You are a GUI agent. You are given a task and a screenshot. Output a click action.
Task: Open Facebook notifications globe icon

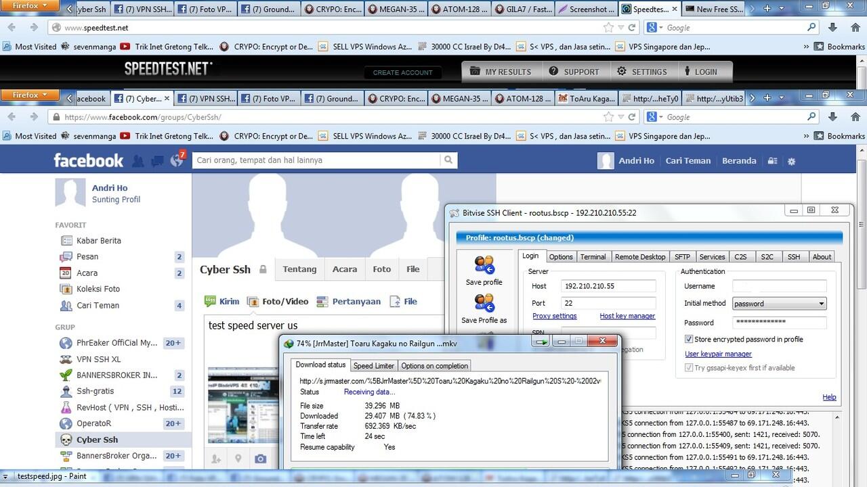click(177, 161)
